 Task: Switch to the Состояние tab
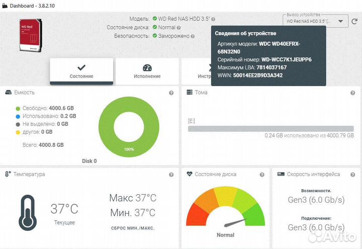coord(81,71)
